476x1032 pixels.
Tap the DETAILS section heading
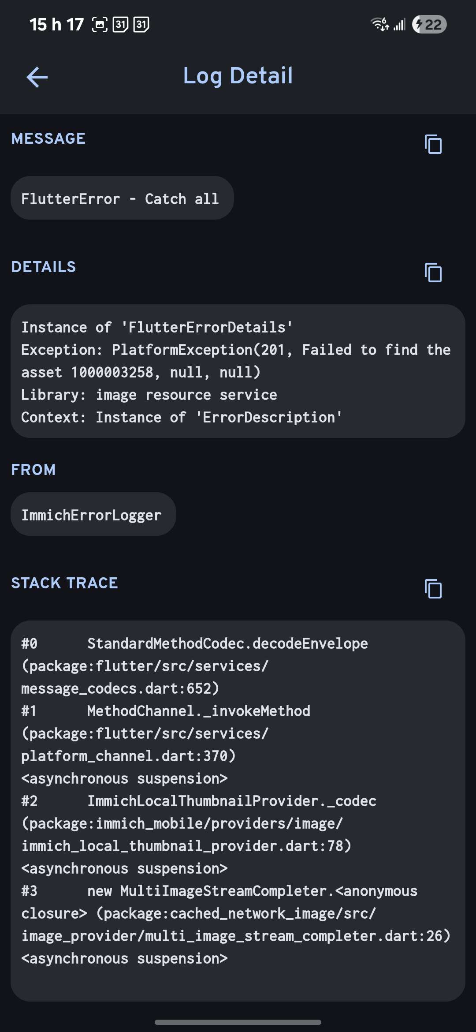[44, 267]
